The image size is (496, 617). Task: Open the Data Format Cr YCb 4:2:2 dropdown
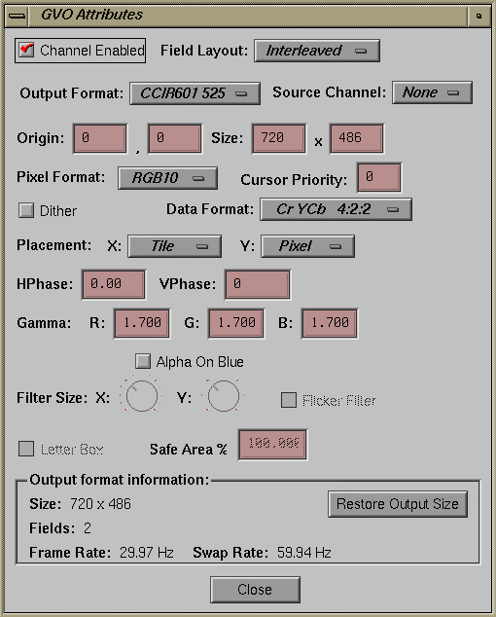[337, 209]
